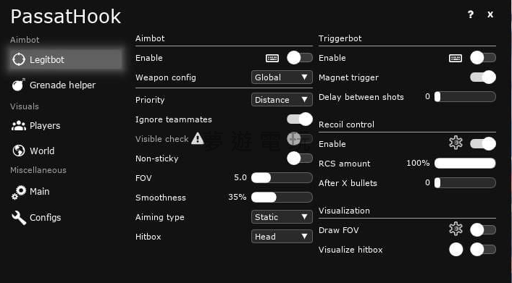Click the warning triangle beside Visible check
Screen dimensions: 512x283
(x=198, y=138)
